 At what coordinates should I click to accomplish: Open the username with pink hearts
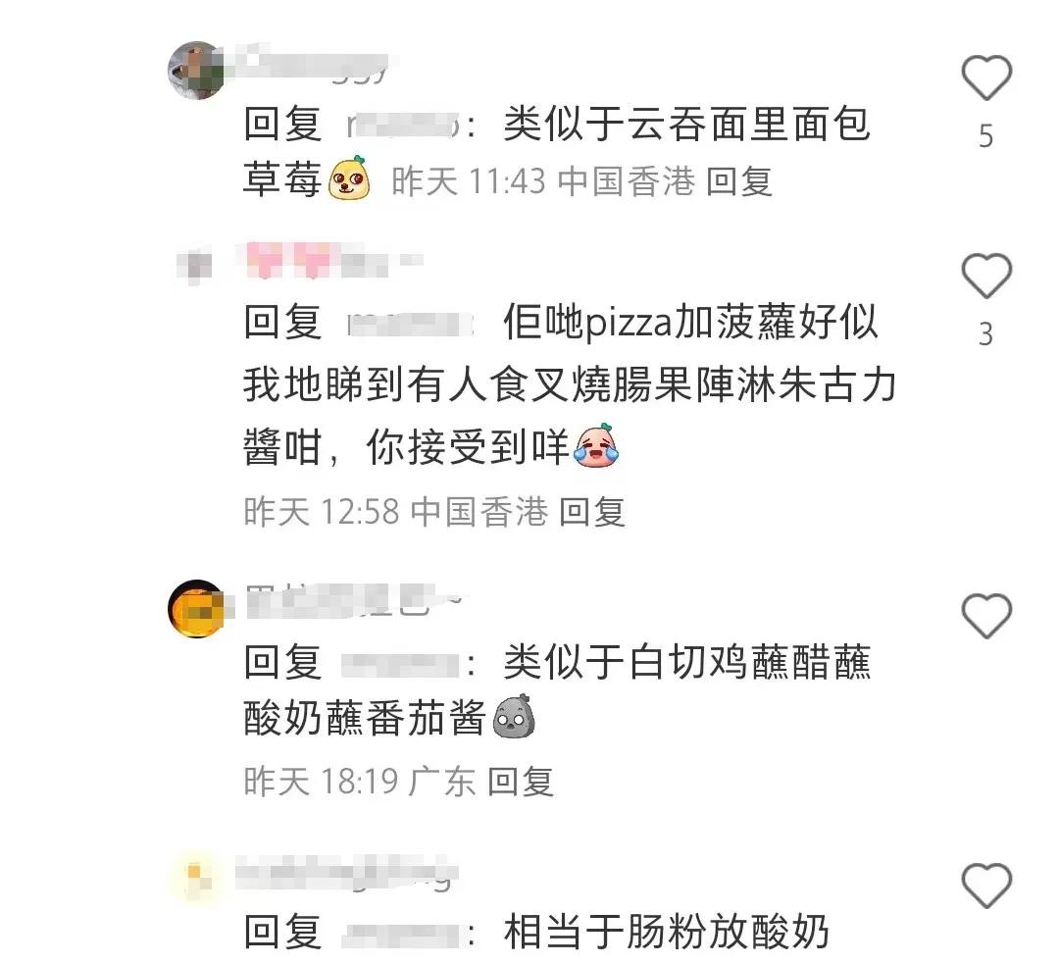click(329, 261)
